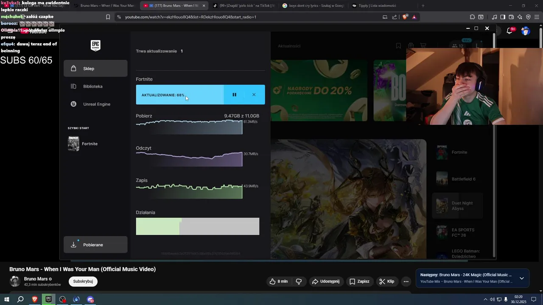Like the video showing 8 mln
The height and width of the screenshot is (305, 543).
(279, 281)
